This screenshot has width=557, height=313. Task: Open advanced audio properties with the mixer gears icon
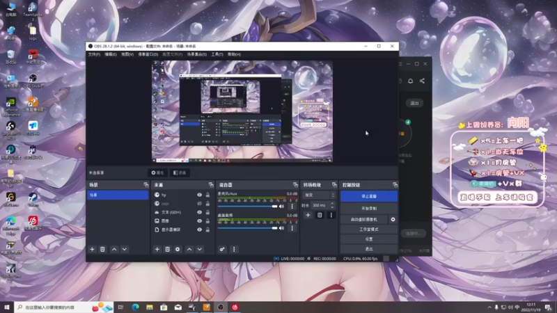(222, 250)
